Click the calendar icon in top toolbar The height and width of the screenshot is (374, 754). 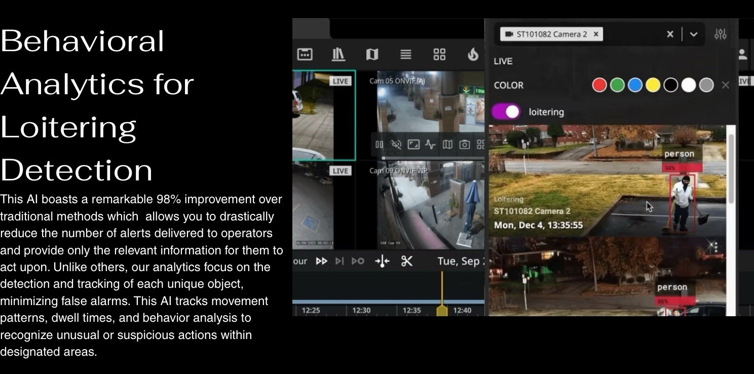[305, 54]
